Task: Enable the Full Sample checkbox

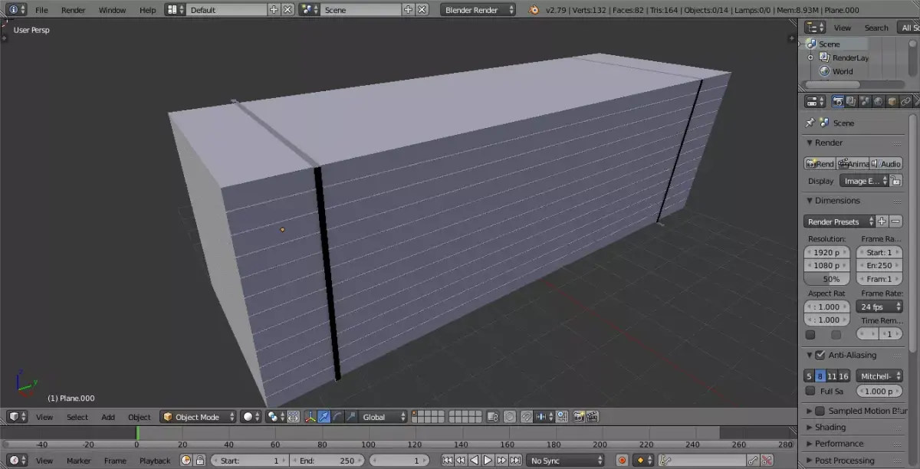Action: pos(810,391)
